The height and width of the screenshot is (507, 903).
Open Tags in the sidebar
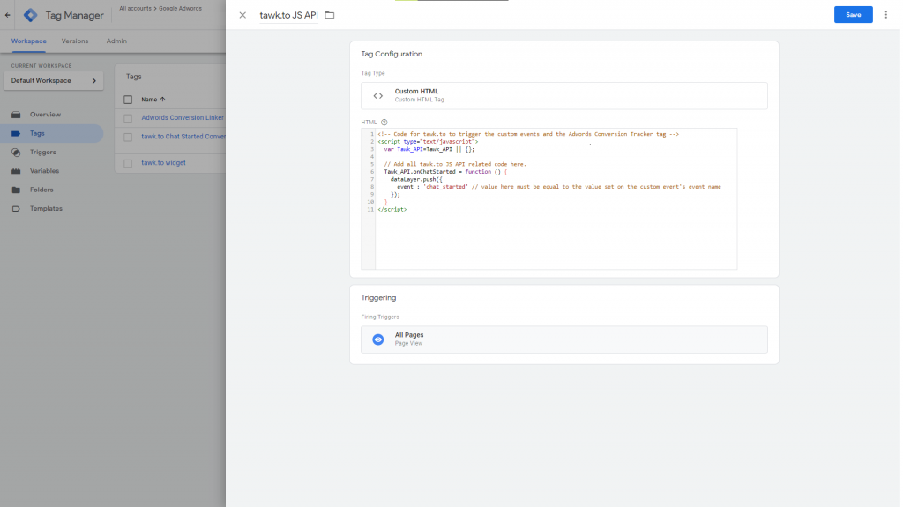[52, 133]
